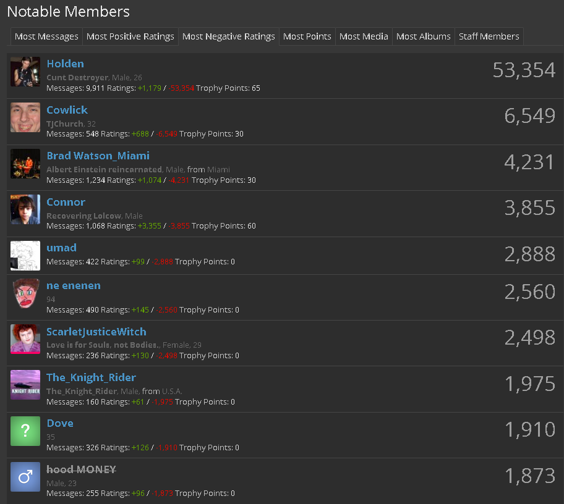Click the U.S.A. location link

tap(172, 391)
